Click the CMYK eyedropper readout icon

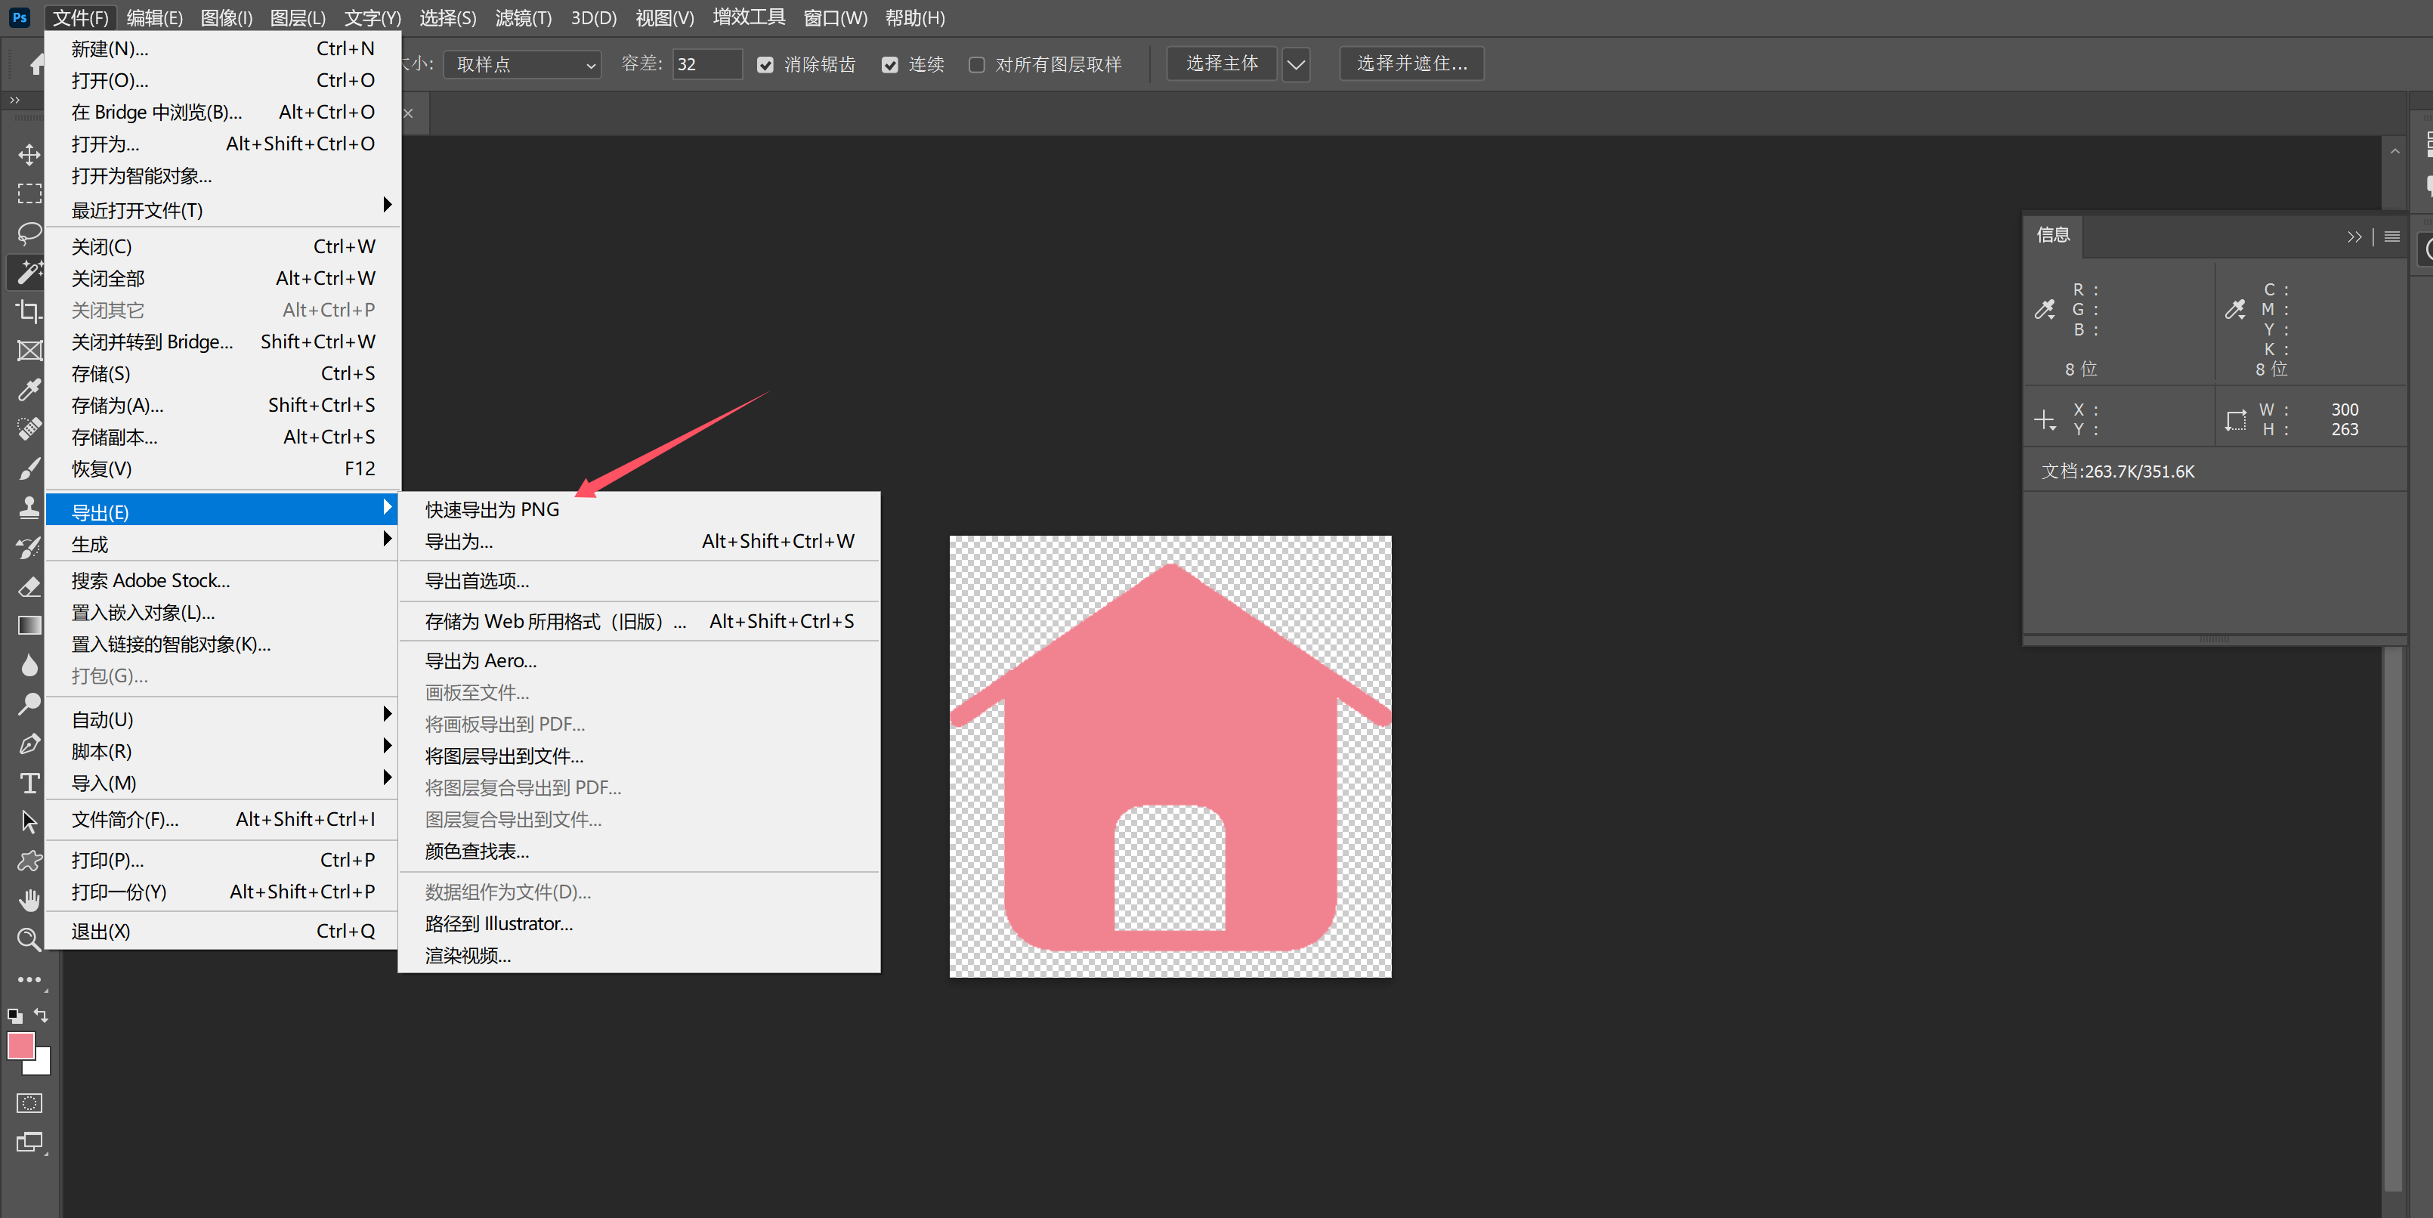pyautogui.click(x=2235, y=310)
